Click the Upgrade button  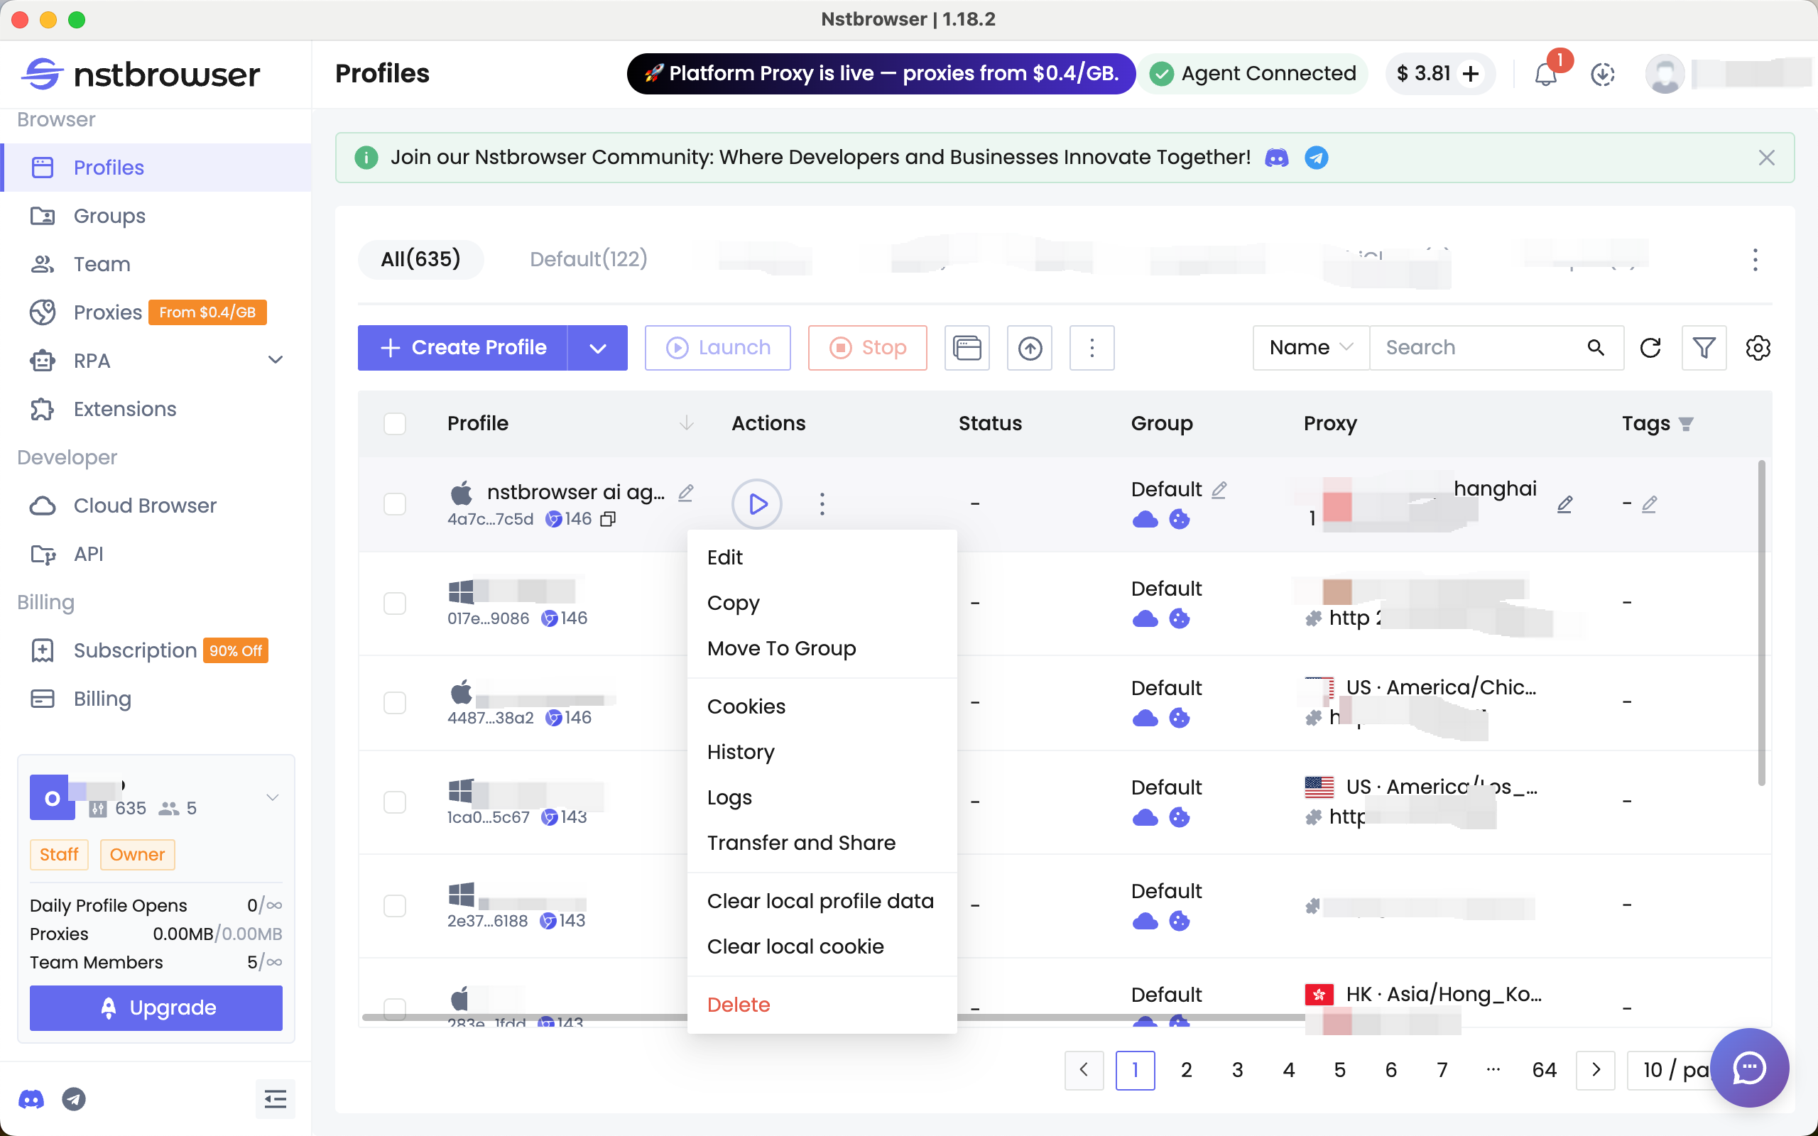pos(156,1007)
